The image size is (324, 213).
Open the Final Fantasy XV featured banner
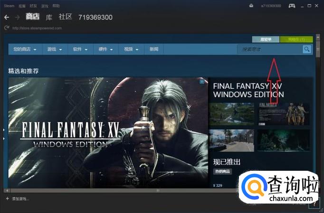click(108, 132)
